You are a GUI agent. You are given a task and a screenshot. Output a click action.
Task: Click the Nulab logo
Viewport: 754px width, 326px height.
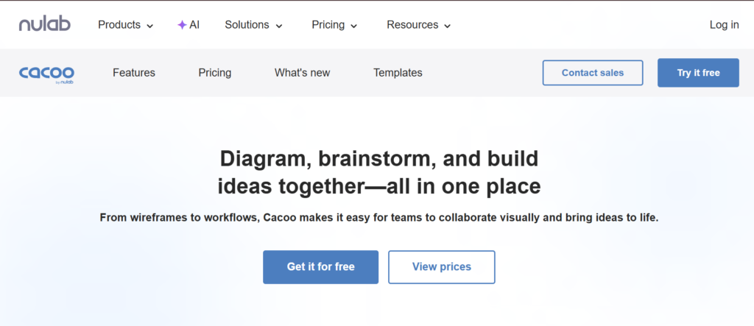tap(45, 24)
